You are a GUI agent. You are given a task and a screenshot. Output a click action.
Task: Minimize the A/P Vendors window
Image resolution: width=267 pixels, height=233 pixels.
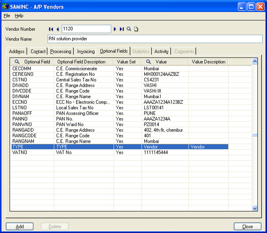pyautogui.click(x=242, y=7)
